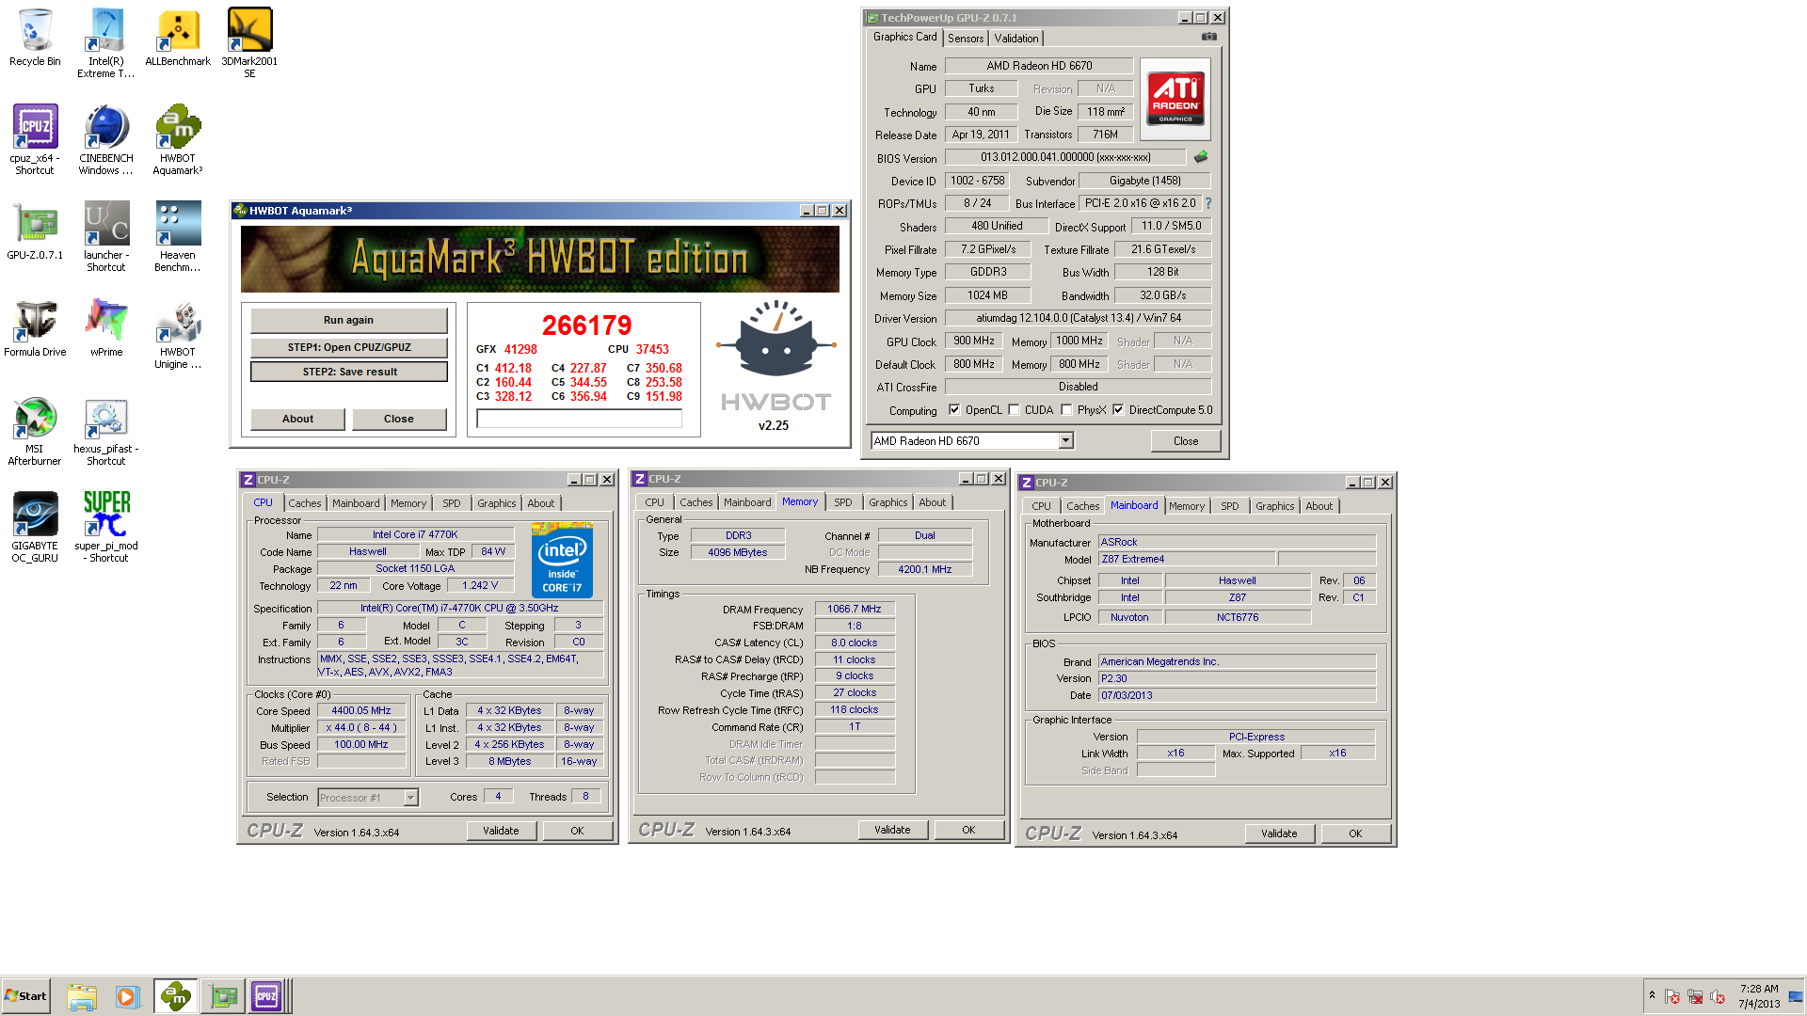This screenshot has height=1016, width=1807.
Task: Click the Close button in Aquamark
Action: click(x=398, y=419)
